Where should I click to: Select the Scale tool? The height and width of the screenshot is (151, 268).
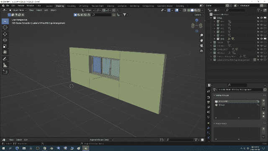5,46
